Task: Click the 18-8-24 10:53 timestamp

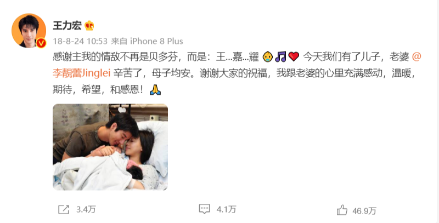Action: coord(80,41)
